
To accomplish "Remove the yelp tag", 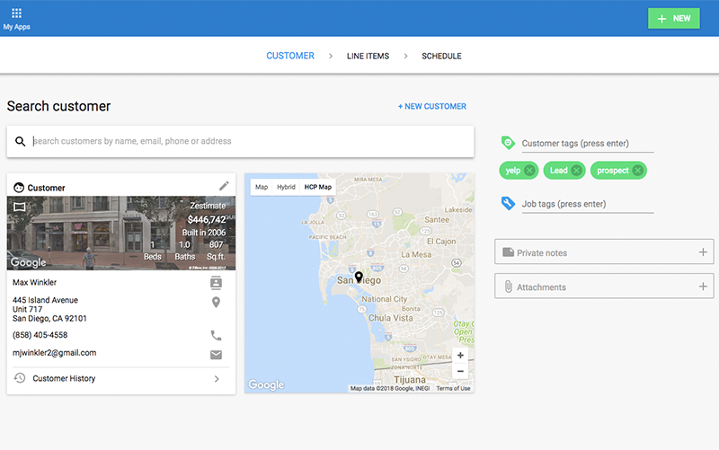I will point(529,171).
